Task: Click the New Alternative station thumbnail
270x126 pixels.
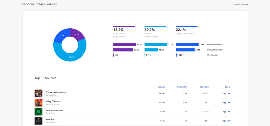Action: (x=38, y=112)
